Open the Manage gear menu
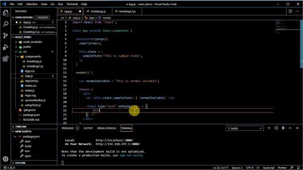 pos(5,159)
